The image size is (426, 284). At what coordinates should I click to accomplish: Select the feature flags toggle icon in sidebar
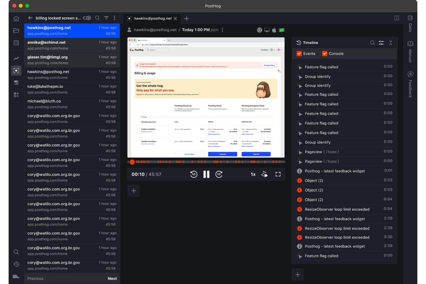pos(16,83)
